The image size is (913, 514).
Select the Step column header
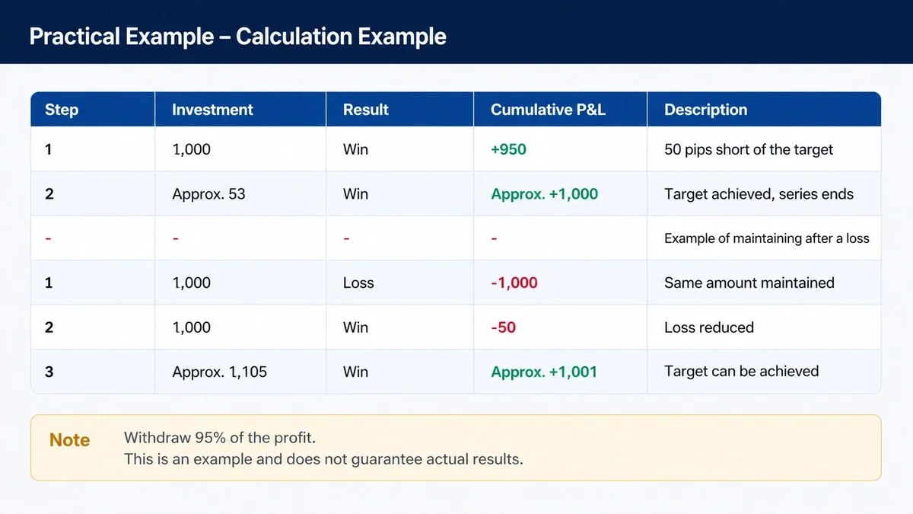tap(62, 110)
